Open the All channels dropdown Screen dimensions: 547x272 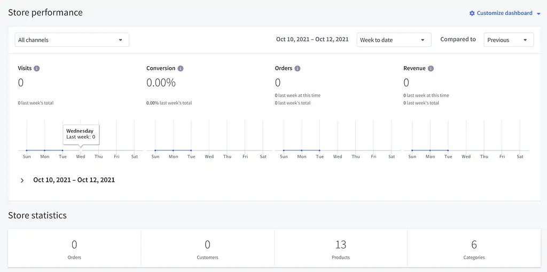[x=72, y=40]
